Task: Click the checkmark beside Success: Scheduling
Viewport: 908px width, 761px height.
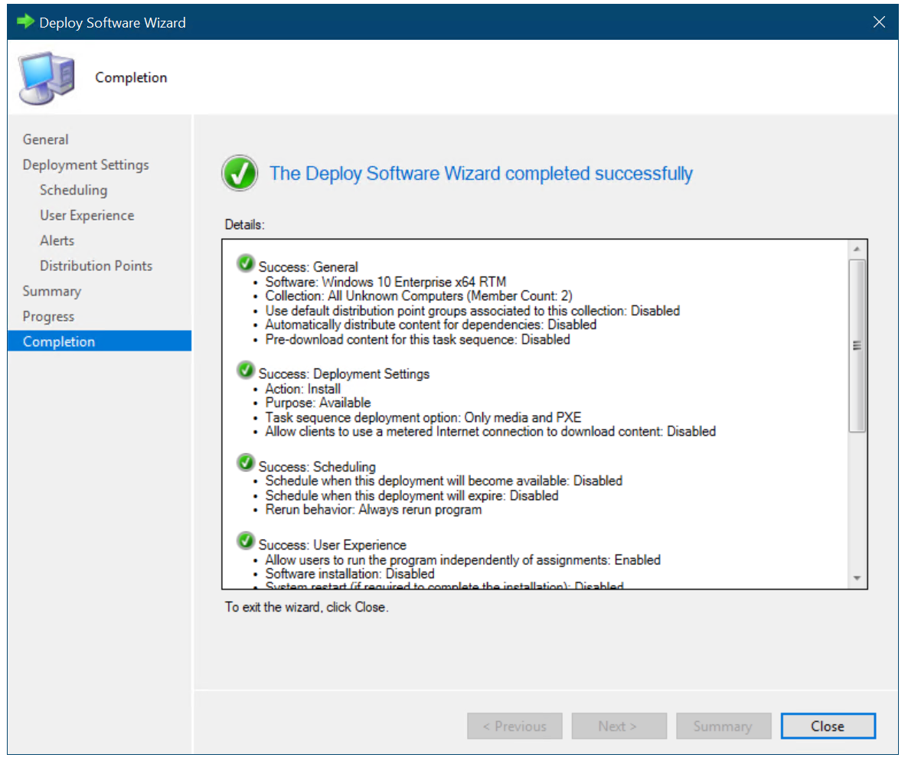Action: tap(246, 463)
